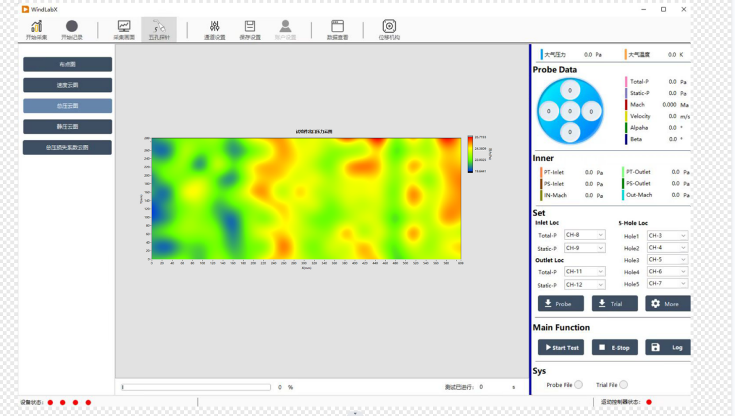735x416 pixels.
Task: Expand Hole4 channel dropdown CH-6
Action: pos(667,272)
